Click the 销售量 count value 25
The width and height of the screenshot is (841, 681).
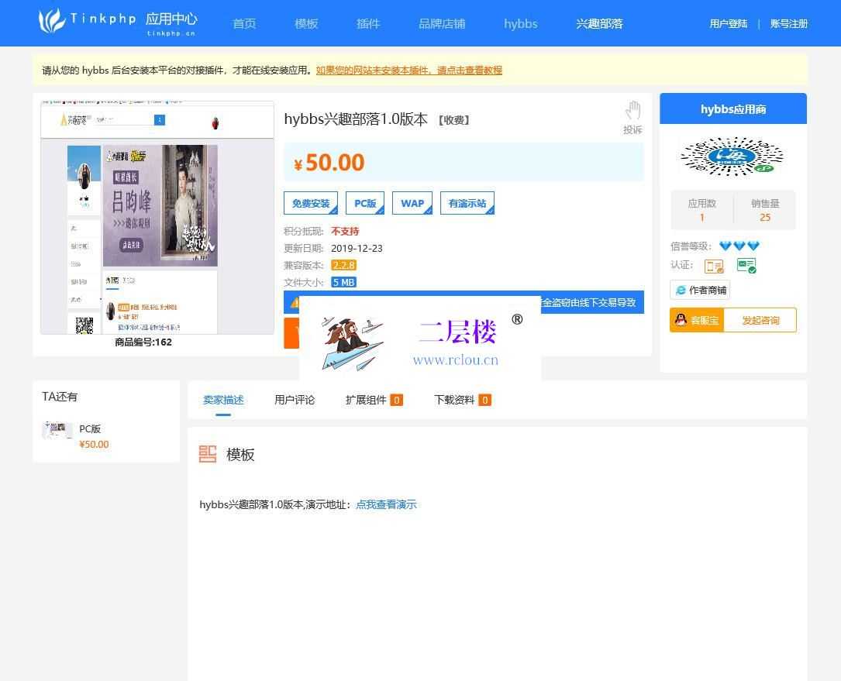[765, 217]
